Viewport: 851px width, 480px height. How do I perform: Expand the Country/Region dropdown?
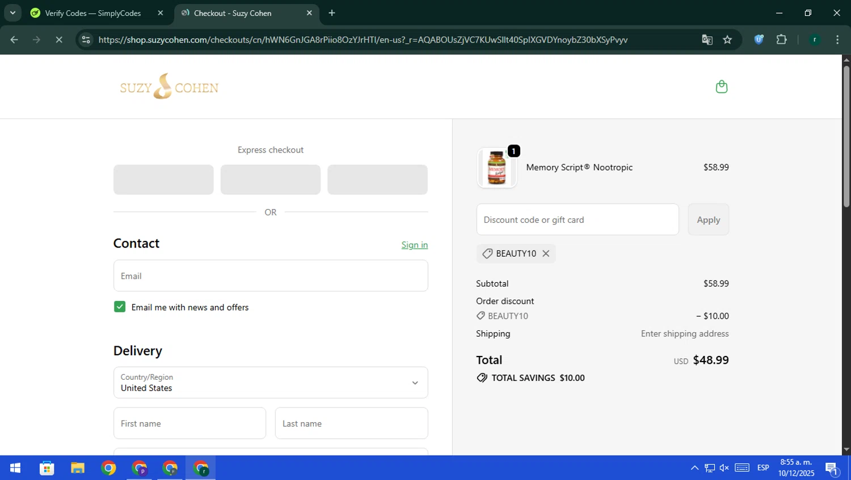271,383
